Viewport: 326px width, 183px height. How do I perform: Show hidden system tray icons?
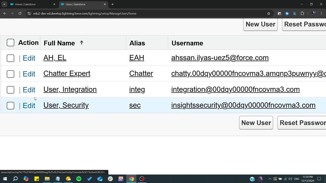point(270,179)
